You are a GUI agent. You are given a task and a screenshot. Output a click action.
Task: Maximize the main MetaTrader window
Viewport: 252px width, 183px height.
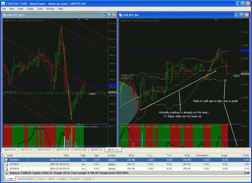243,4
